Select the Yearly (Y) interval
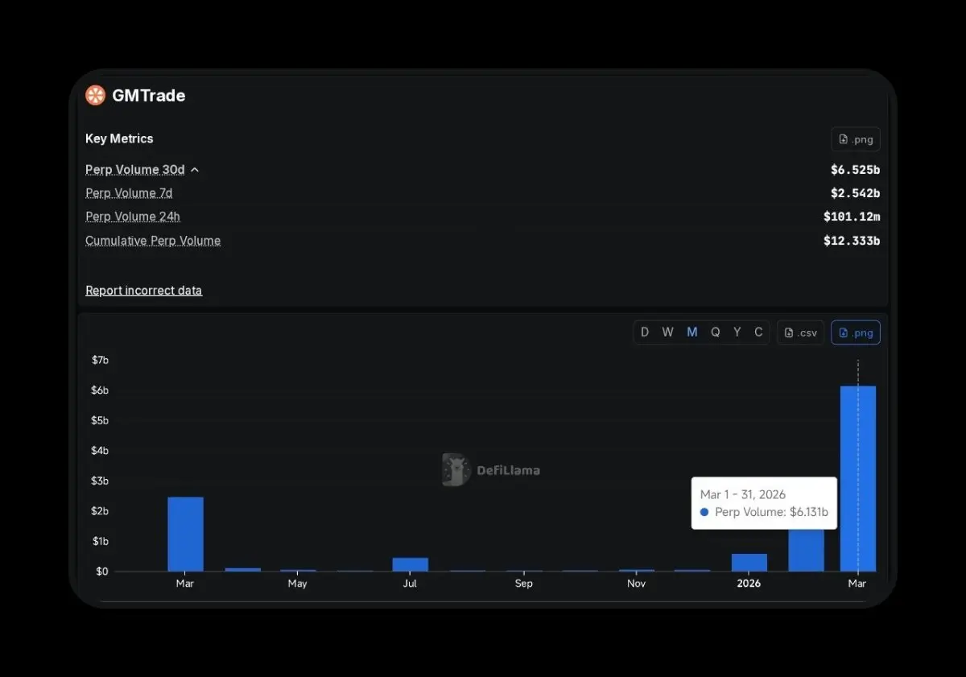 737,332
